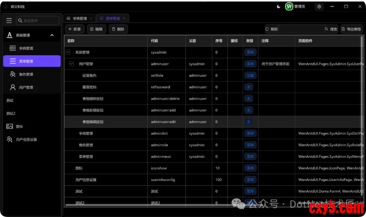
Task: Open 用户信息设置 in the sidebar
Action: [x=26, y=139]
